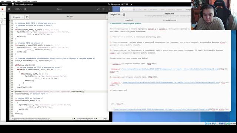
Task: Click the mknod FIFO_NAME line in server.c
Action: (x=37, y=30)
